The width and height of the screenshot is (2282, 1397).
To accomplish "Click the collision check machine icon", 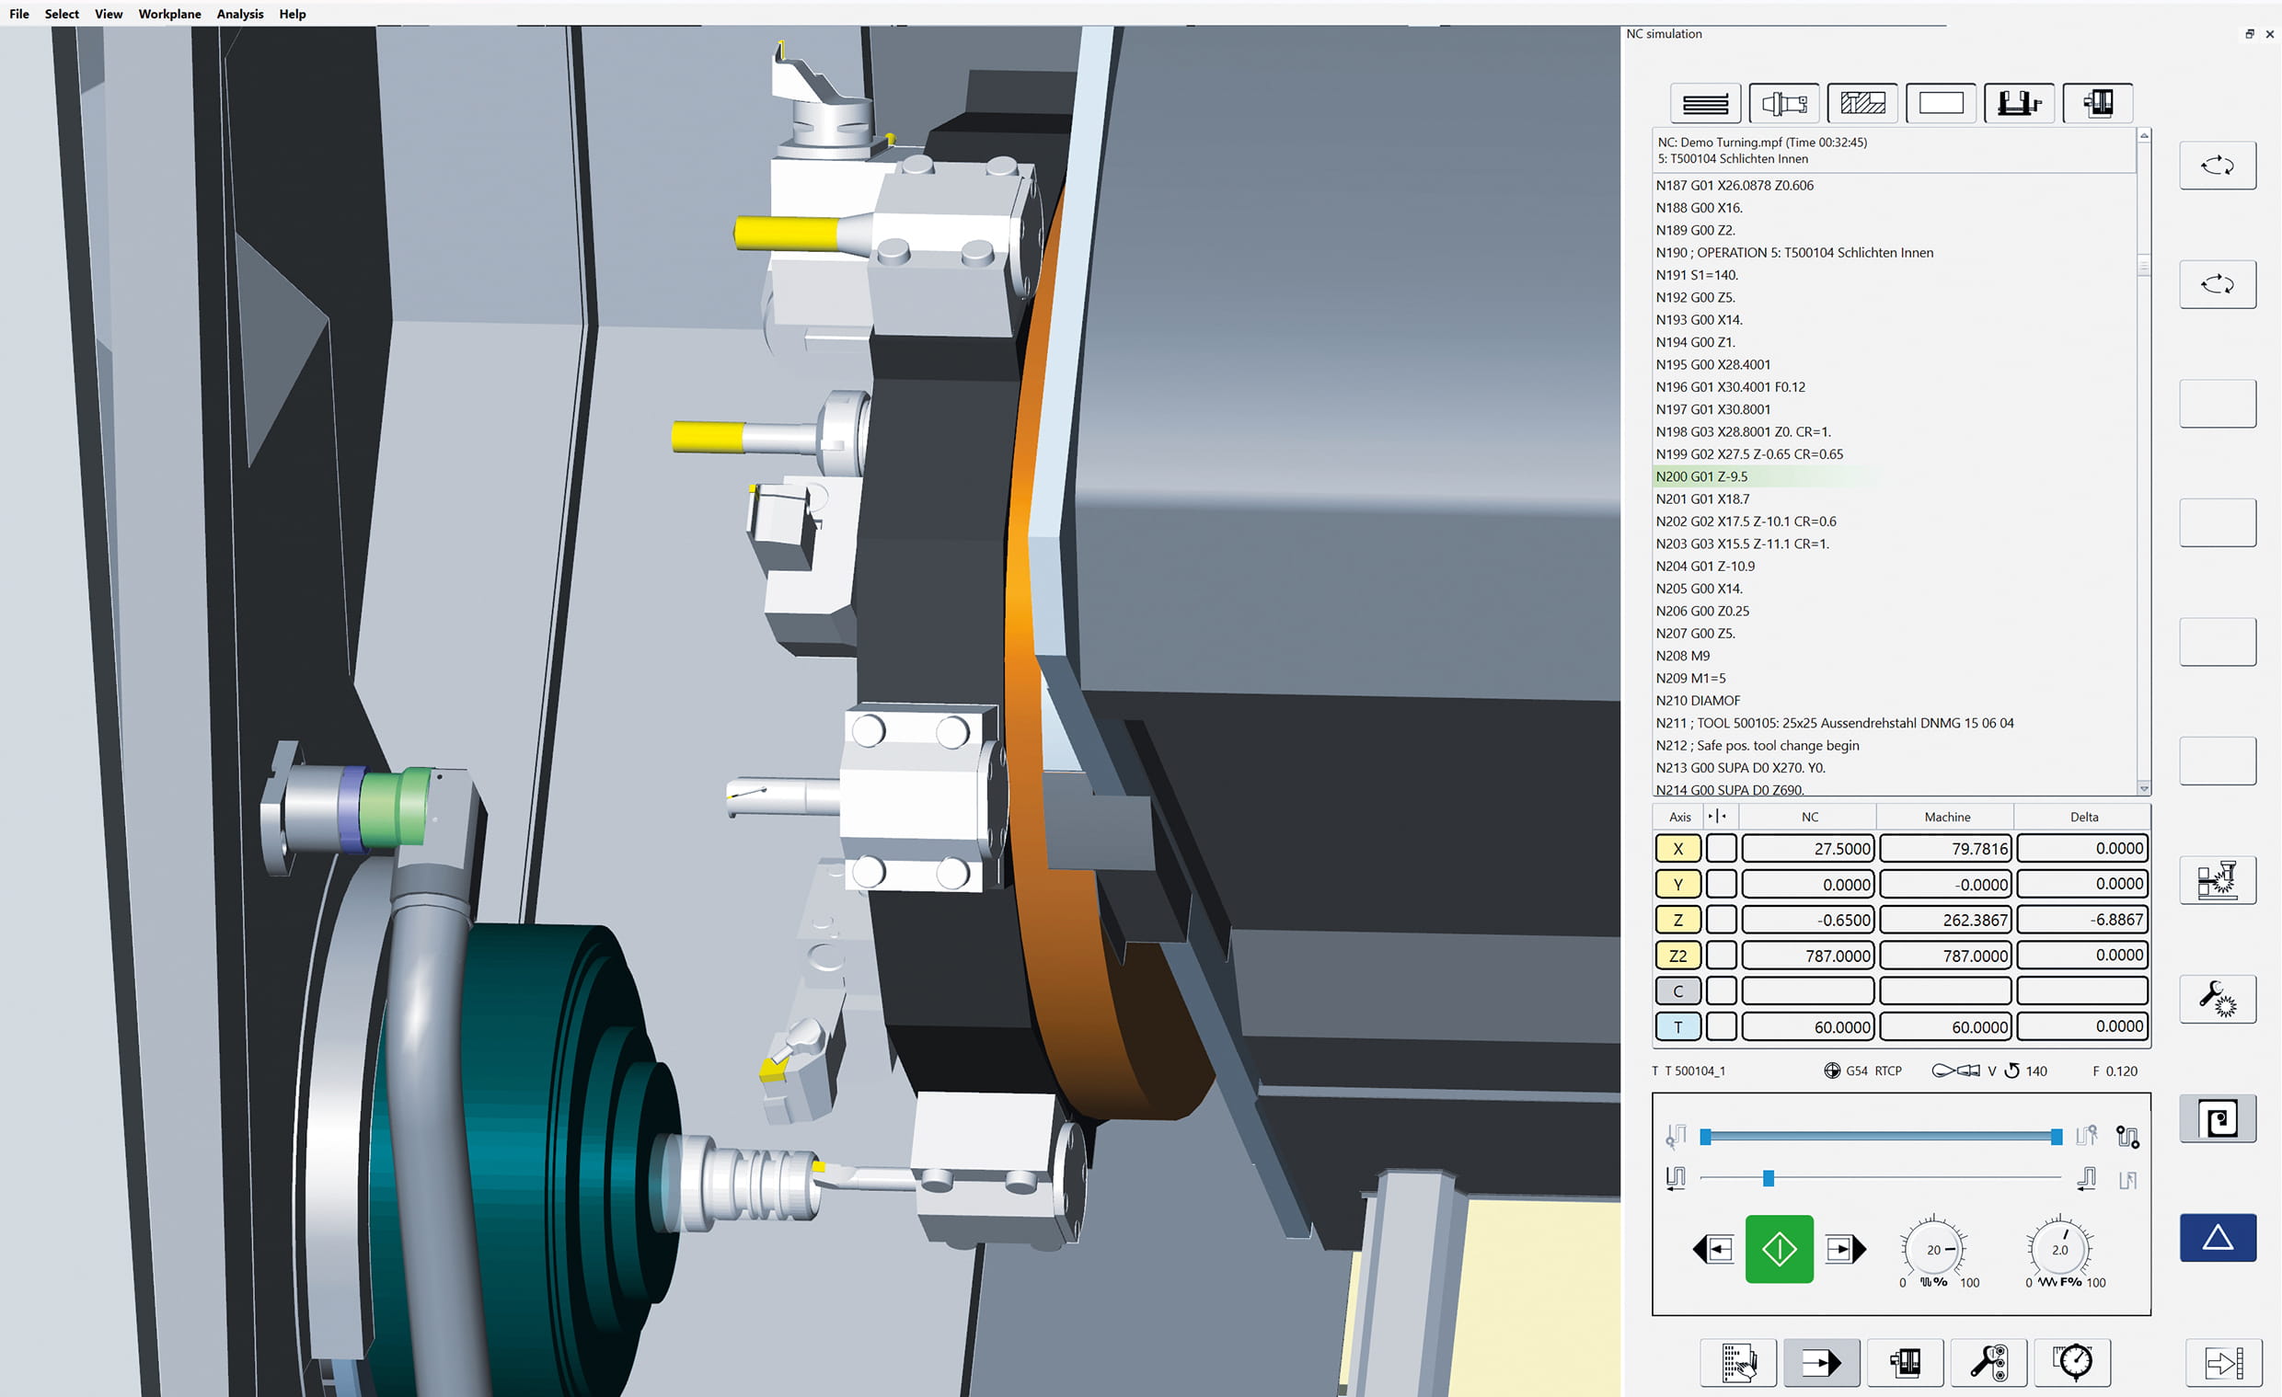I will pyautogui.click(x=2217, y=879).
